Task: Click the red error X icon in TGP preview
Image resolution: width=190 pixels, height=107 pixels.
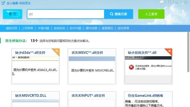Action: click(131, 67)
